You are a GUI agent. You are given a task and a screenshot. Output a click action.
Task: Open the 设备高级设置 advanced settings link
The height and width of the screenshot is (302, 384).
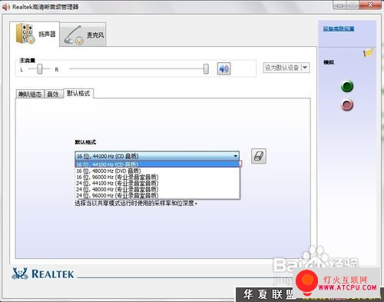(339, 28)
